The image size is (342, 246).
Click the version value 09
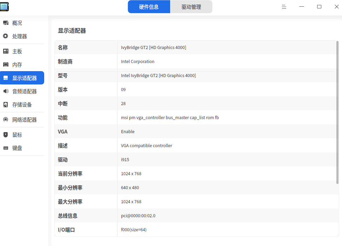point(123,90)
